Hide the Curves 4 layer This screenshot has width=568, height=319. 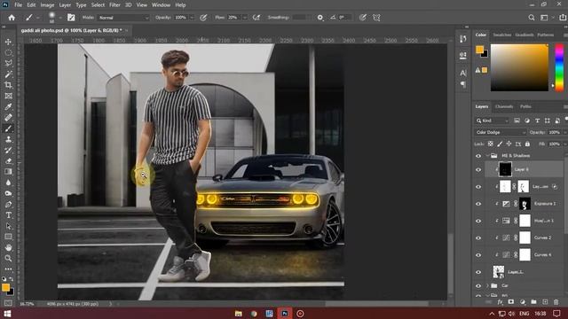[478, 255]
